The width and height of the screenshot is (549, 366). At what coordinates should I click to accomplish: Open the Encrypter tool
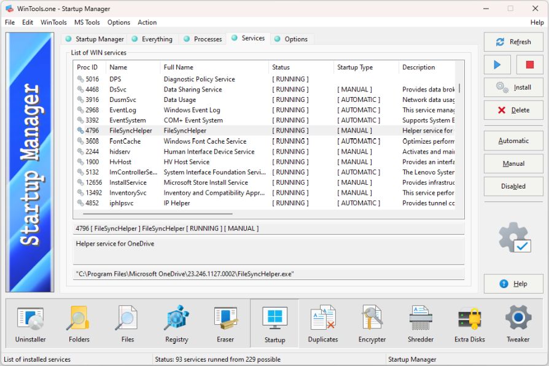click(372, 324)
